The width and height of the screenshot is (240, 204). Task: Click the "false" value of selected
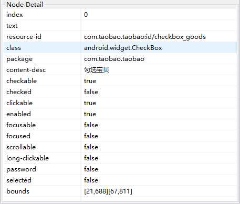(x=91, y=180)
